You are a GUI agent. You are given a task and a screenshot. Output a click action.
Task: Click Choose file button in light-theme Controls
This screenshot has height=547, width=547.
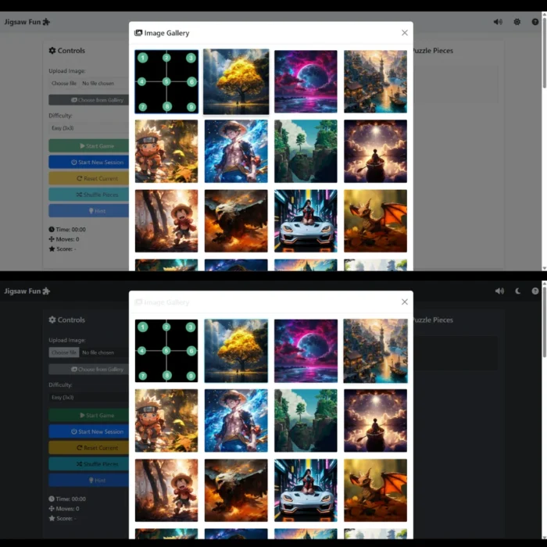tap(64, 84)
